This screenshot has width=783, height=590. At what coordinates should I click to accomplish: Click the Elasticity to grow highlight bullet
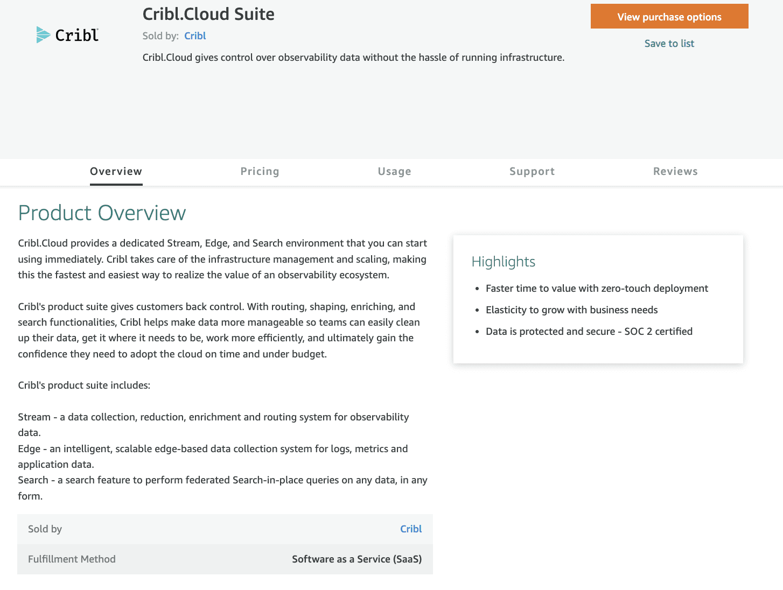point(571,310)
